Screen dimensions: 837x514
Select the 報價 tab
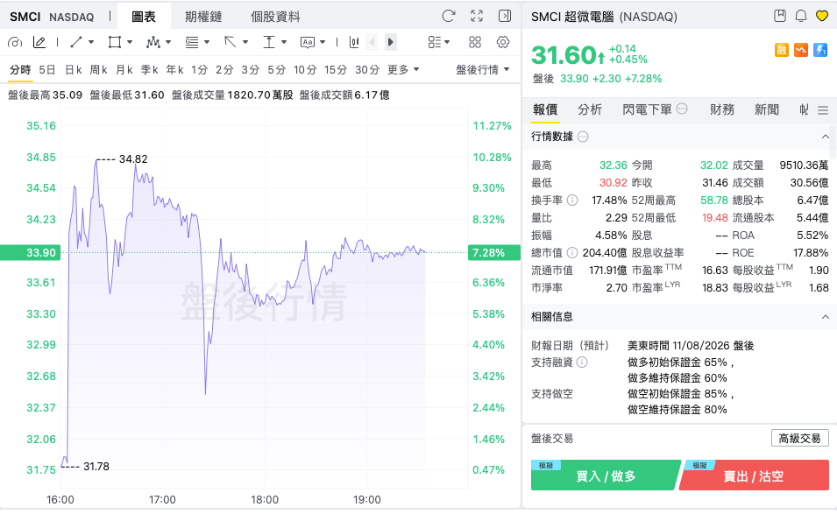coord(545,109)
